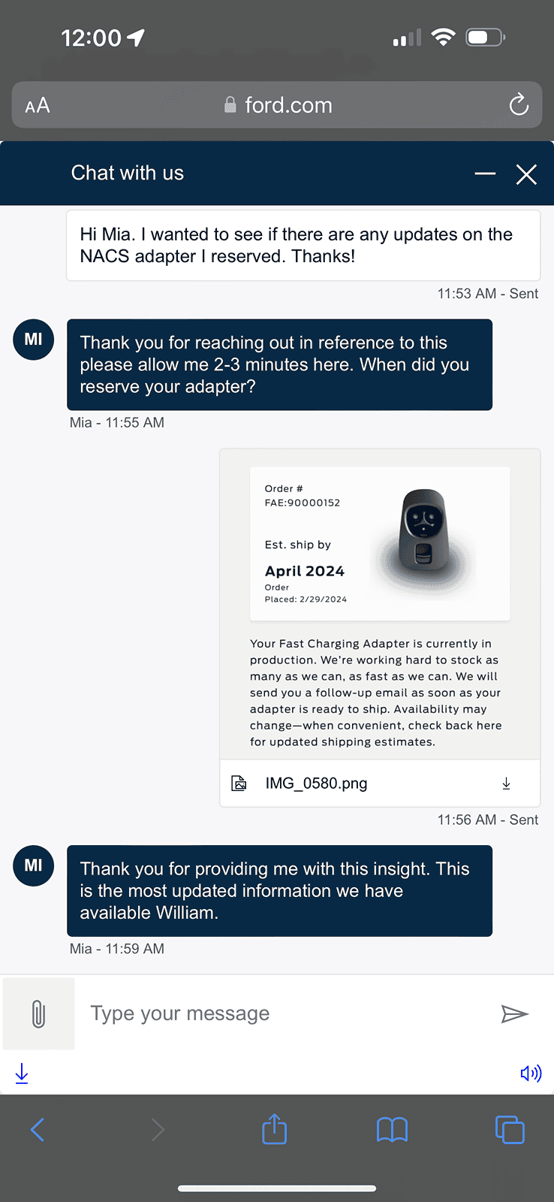
Task: Show all open Safari tabs
Action: coord(510,1129)
